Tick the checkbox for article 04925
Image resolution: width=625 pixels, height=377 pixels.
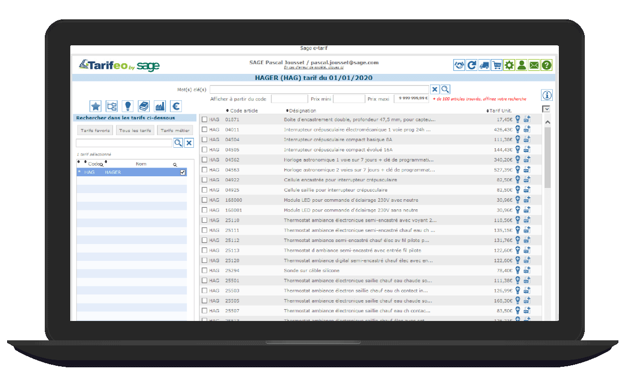tap(204, 190)
